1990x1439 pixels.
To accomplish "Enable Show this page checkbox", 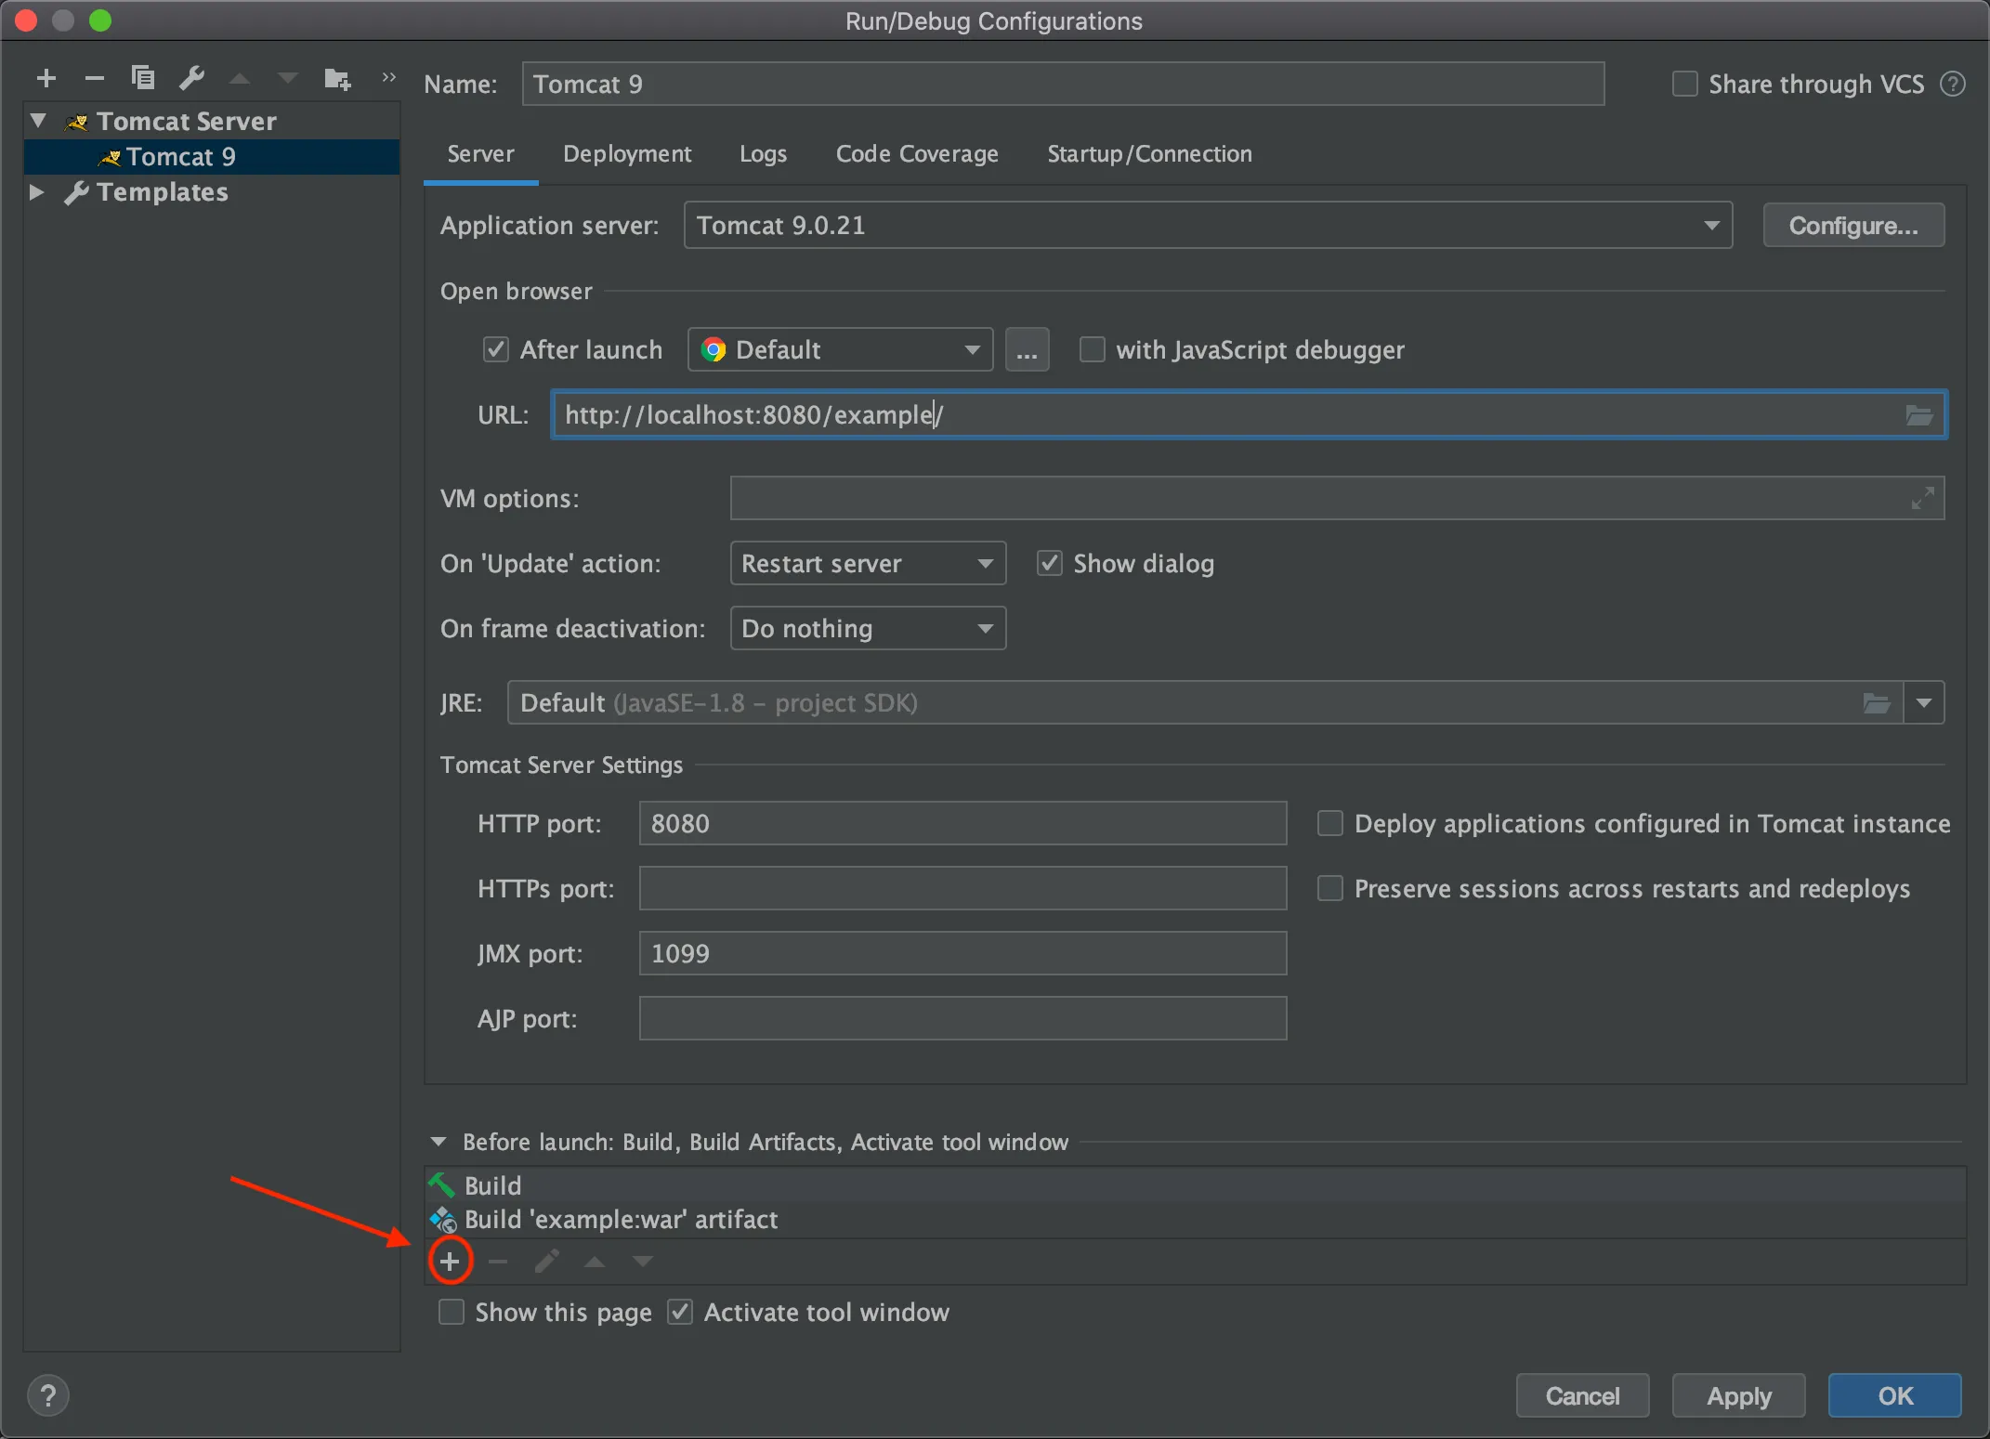I will tap(452, 1313).
